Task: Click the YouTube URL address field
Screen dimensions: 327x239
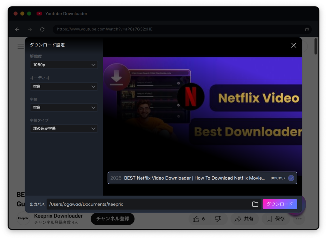Action: pos(182,29)
